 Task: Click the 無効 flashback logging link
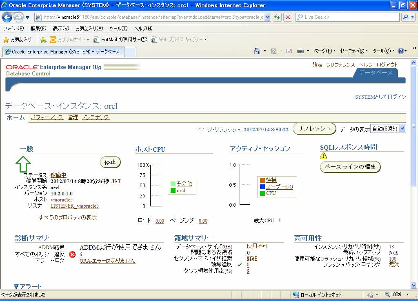pos(394,265)
